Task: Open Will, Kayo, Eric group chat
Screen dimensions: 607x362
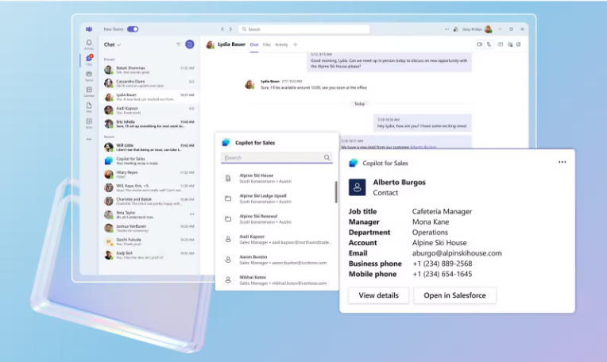Action: point(149,187)
